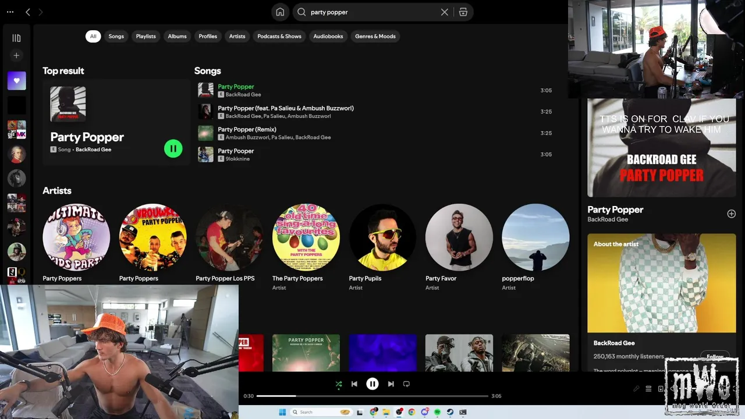The width and height of the screenshot is (745, 419).
Task: Filter results by Artists
Action: [x=237, y=36]
